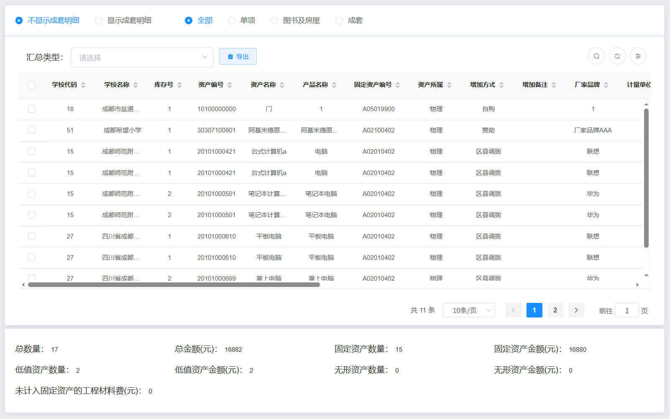Check the select-all header checkbox
Image resolution: width=670 pixels, height=419 pixels.
pyautogui.click(x=31, y=85)
